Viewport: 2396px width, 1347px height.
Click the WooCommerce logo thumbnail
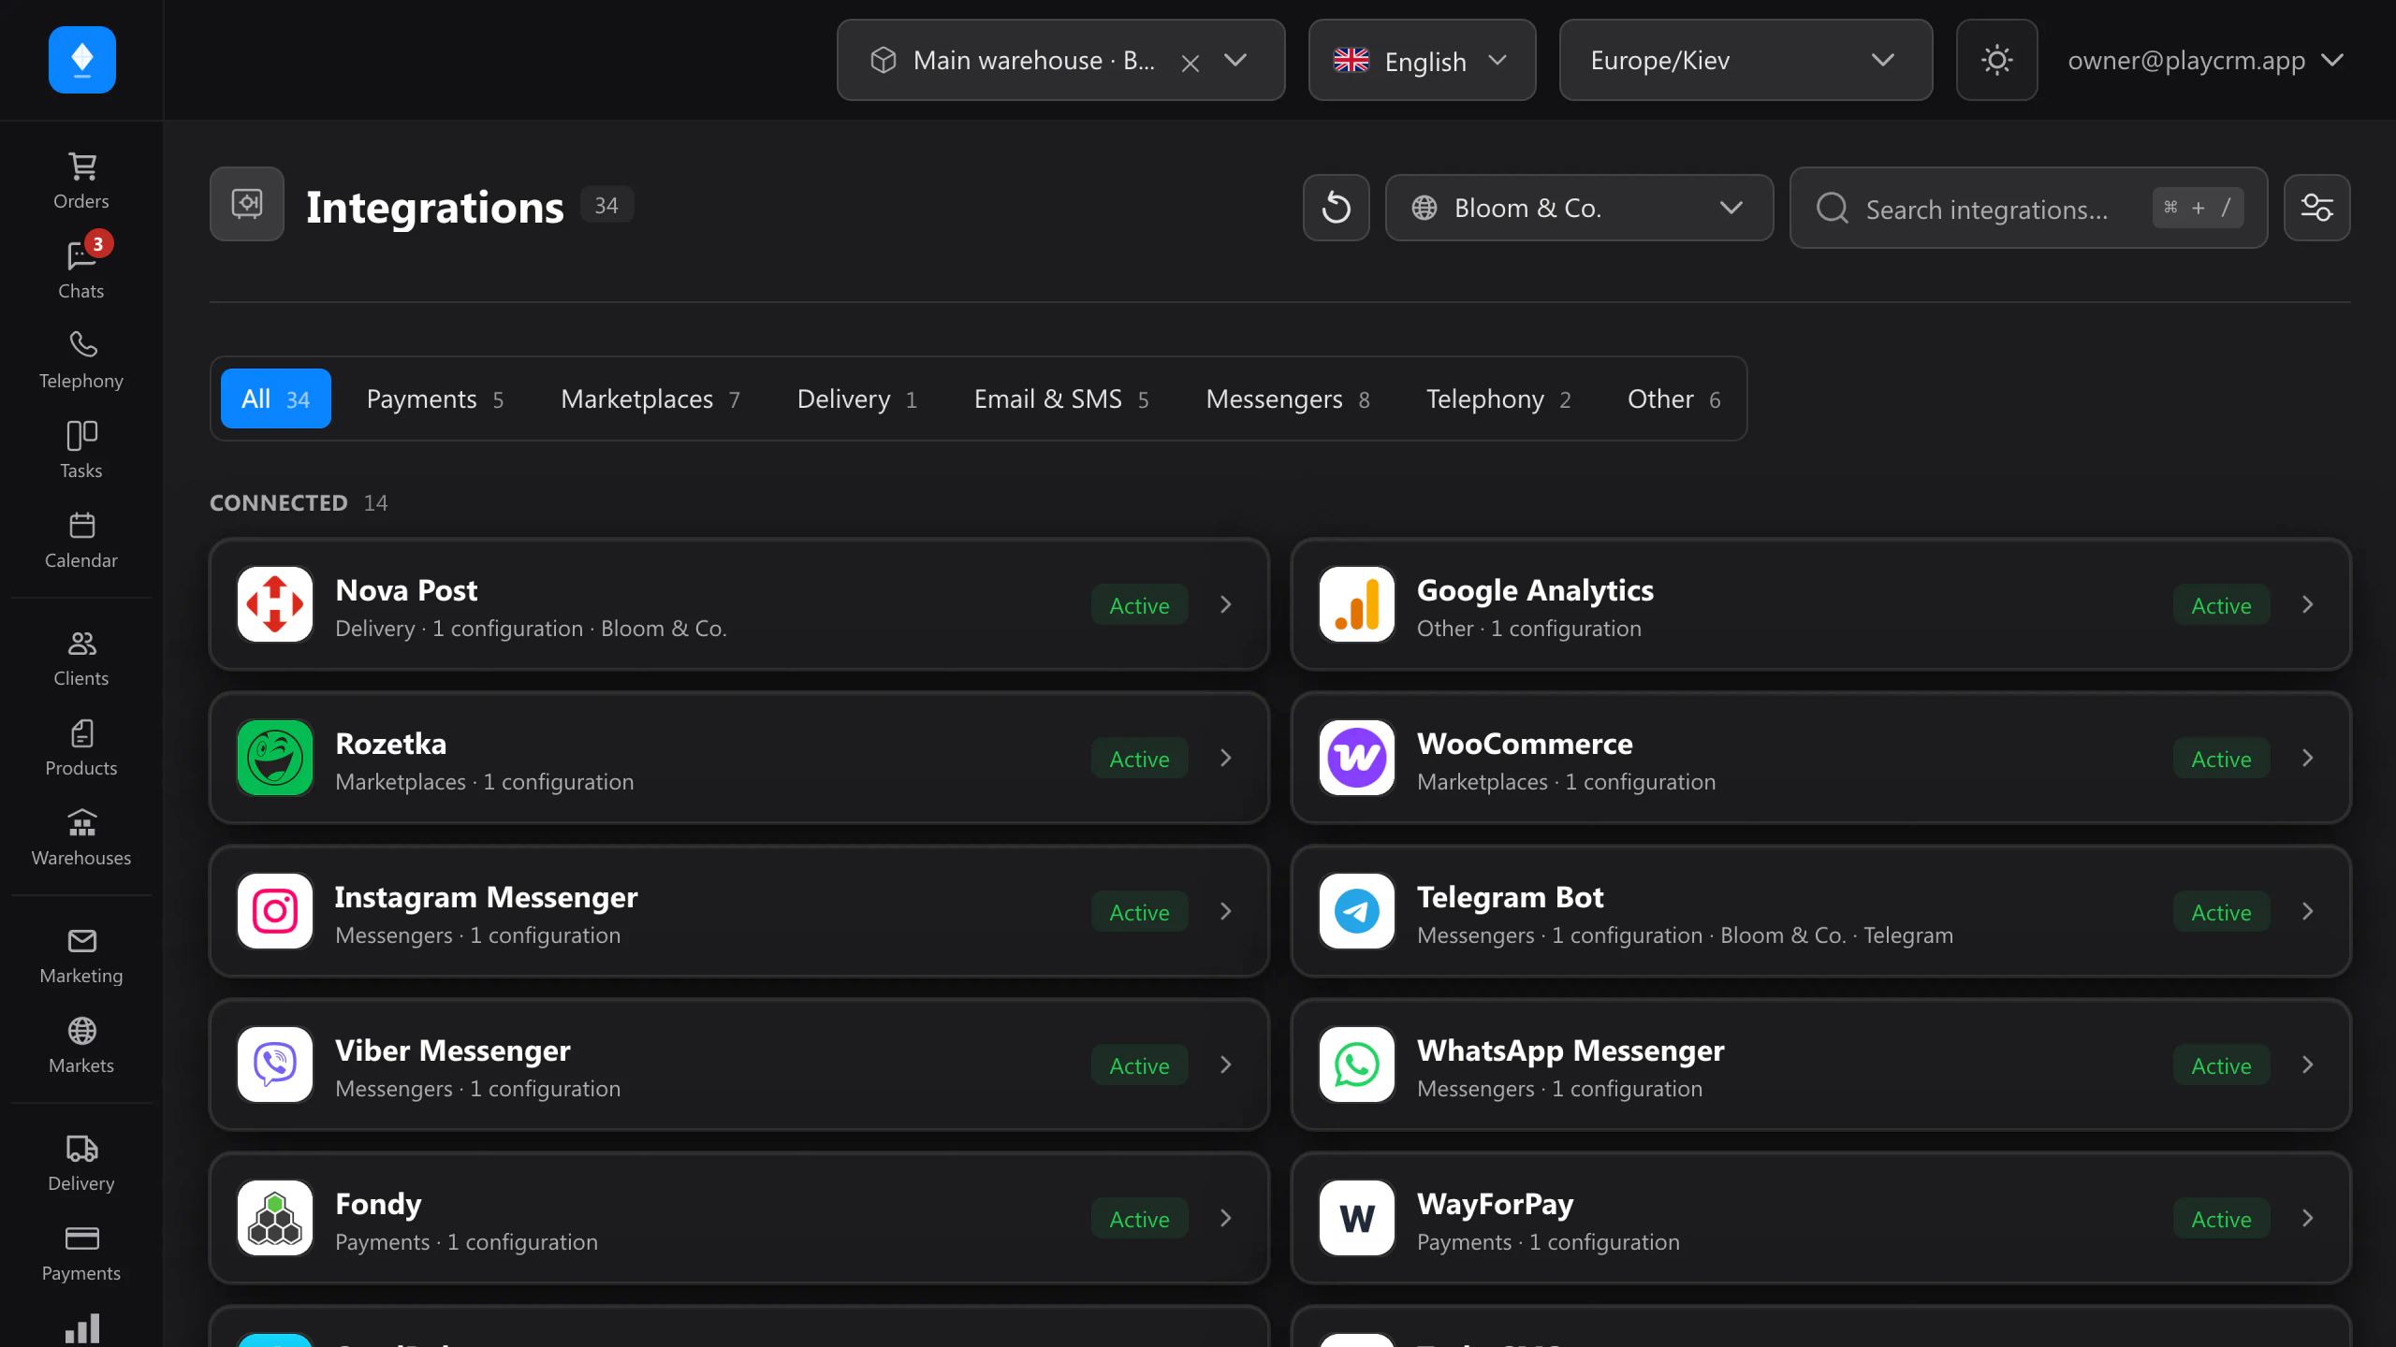coord(1356,758)
